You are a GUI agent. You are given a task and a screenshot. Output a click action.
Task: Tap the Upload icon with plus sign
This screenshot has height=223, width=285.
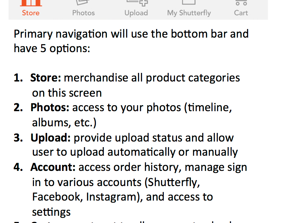tap(137, 3)
